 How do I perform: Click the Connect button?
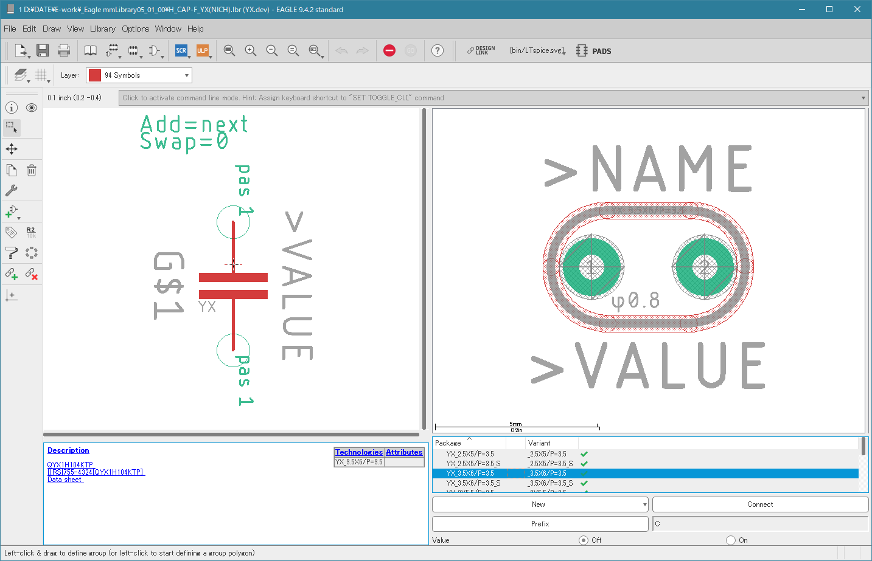coord(760,504)
